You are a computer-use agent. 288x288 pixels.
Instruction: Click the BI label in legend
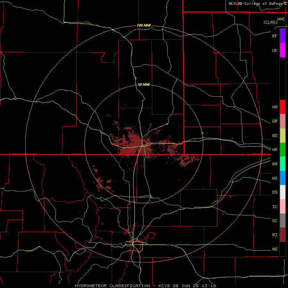pyautogui.click(x=275, y=235)
